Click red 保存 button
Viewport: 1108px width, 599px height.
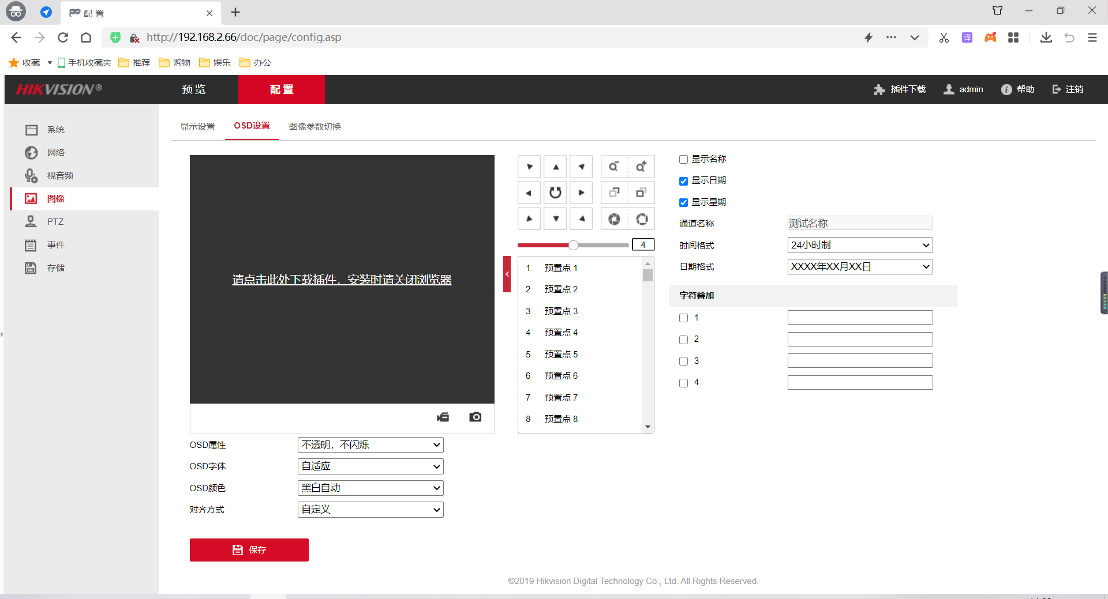249,550
